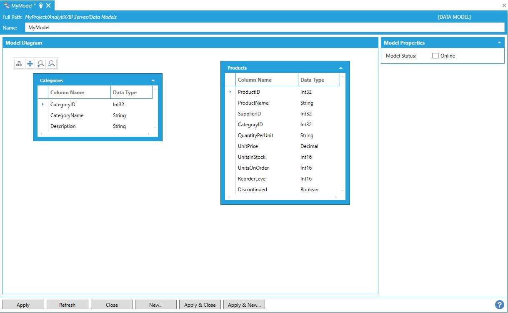
Task: Collapse the Categories table
Action: pyautogui.click(x=153, y=80)
